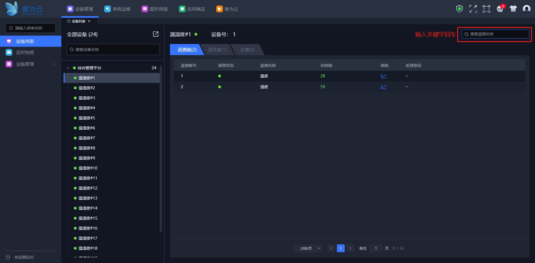Viewport: 535px width, 263px height.
Task: Open the humidity curve chart icon
Action: click(384, 87)
